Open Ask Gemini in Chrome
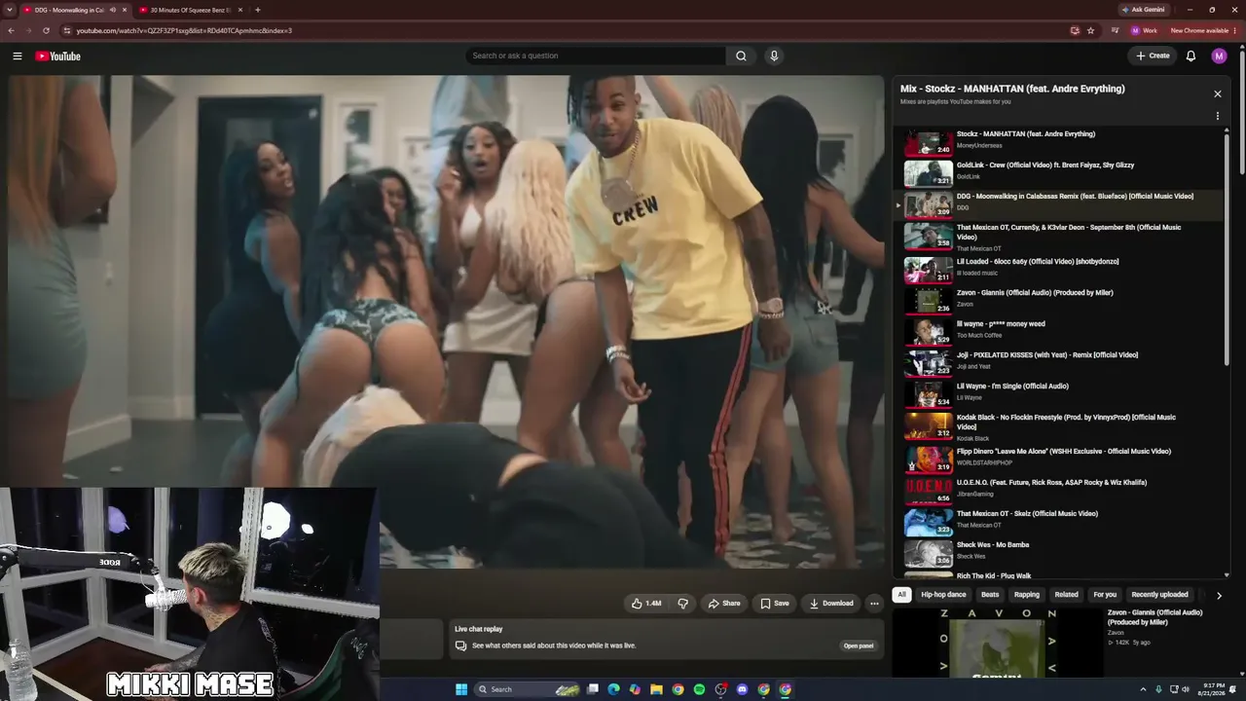This screenshot has height=701, width=1246. click(x=1143, y=10)
